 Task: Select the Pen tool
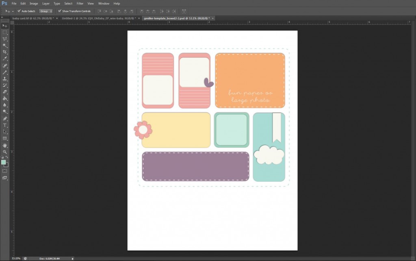pyautogui.click(x=5, y=119)
